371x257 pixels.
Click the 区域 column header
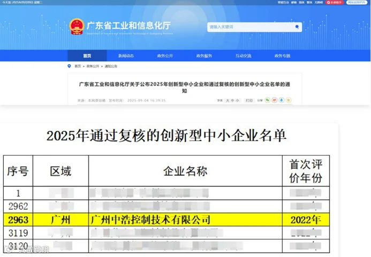click(x=60, y=171)
